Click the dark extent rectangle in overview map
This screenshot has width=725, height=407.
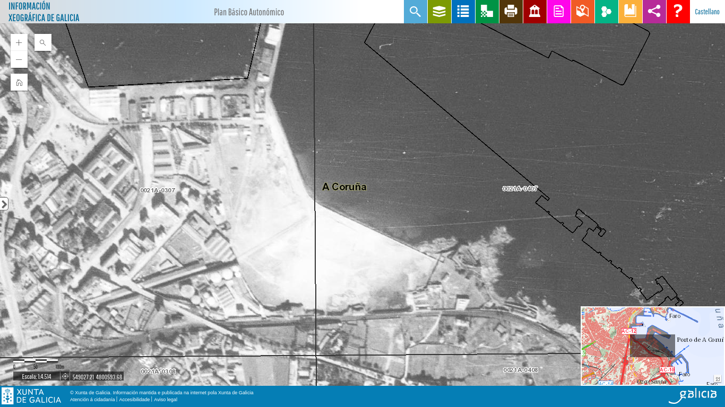tap(652, 346)
